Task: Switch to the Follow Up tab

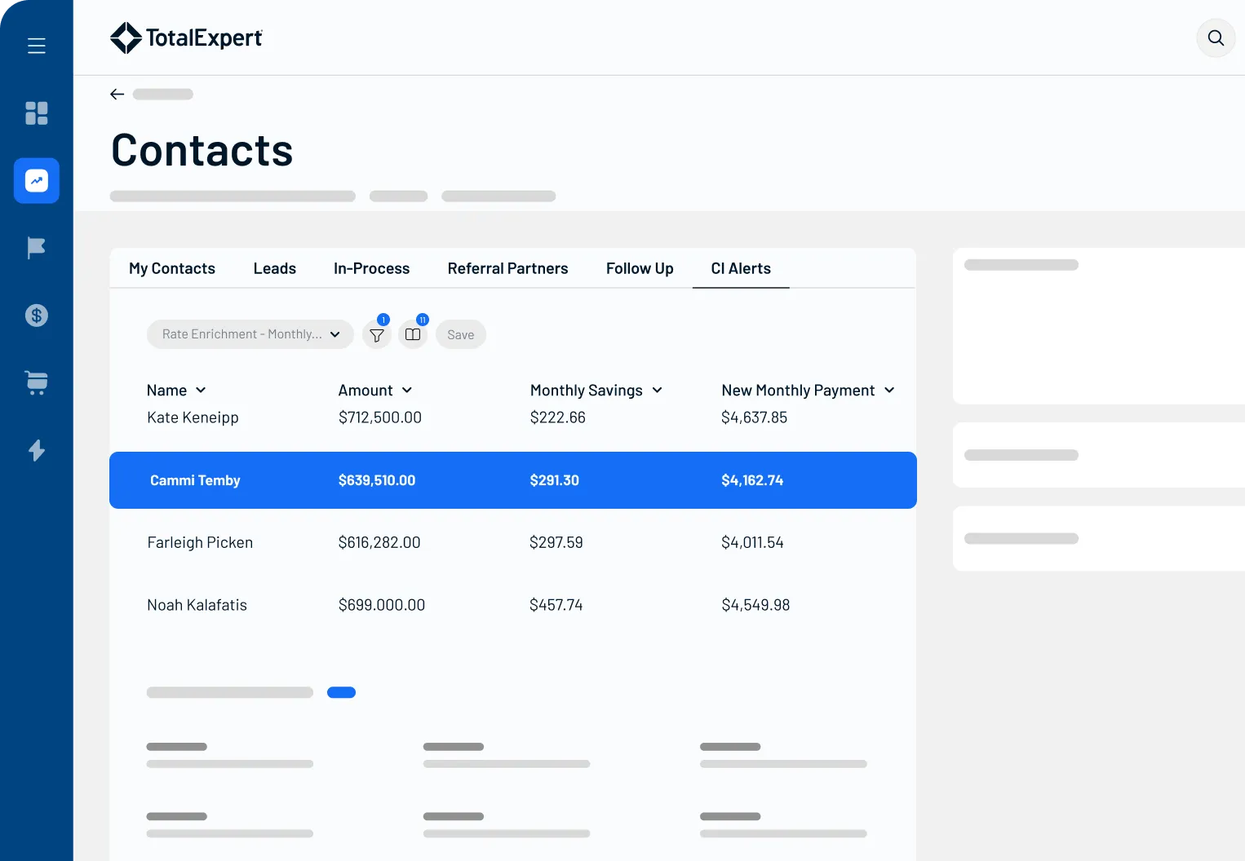Action: pos(639,268)
